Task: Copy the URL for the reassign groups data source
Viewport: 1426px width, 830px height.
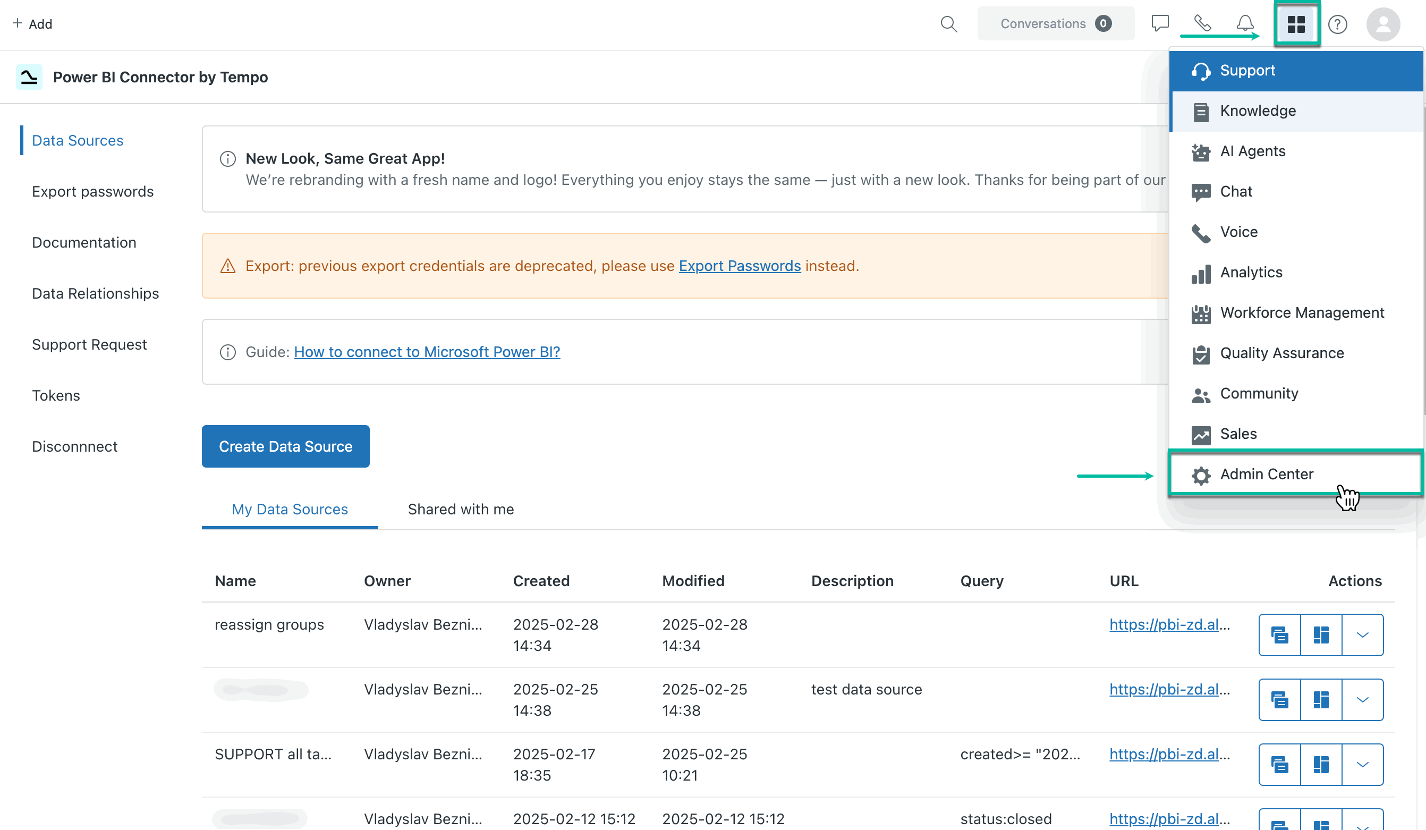Action: pos(1280,634)
